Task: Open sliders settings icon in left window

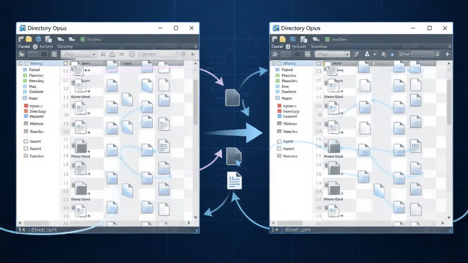Action: coord(22,54)
